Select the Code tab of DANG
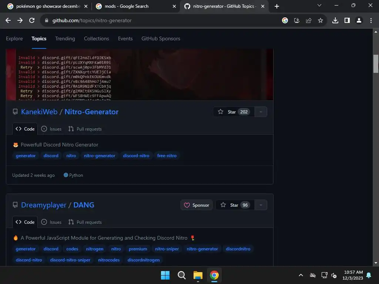Screen dimensions: 379x284 25,222
